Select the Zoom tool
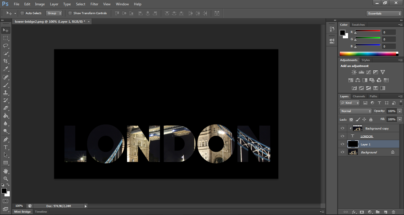The width and height of the screenshot is (404, 215). tap(6, 178)
